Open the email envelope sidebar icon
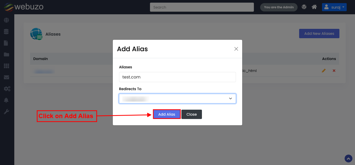 point(6,77)
